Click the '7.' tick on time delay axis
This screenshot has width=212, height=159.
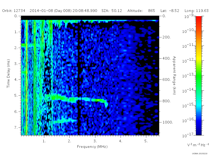tap(16, 127)
